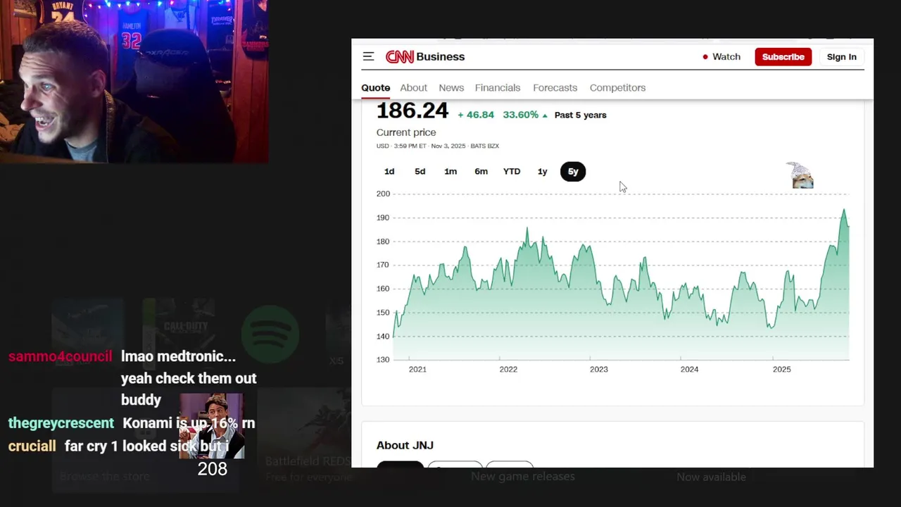901x507 pixels.
Task: Click the webcam feed of the streamer
Action: point(134,82)
